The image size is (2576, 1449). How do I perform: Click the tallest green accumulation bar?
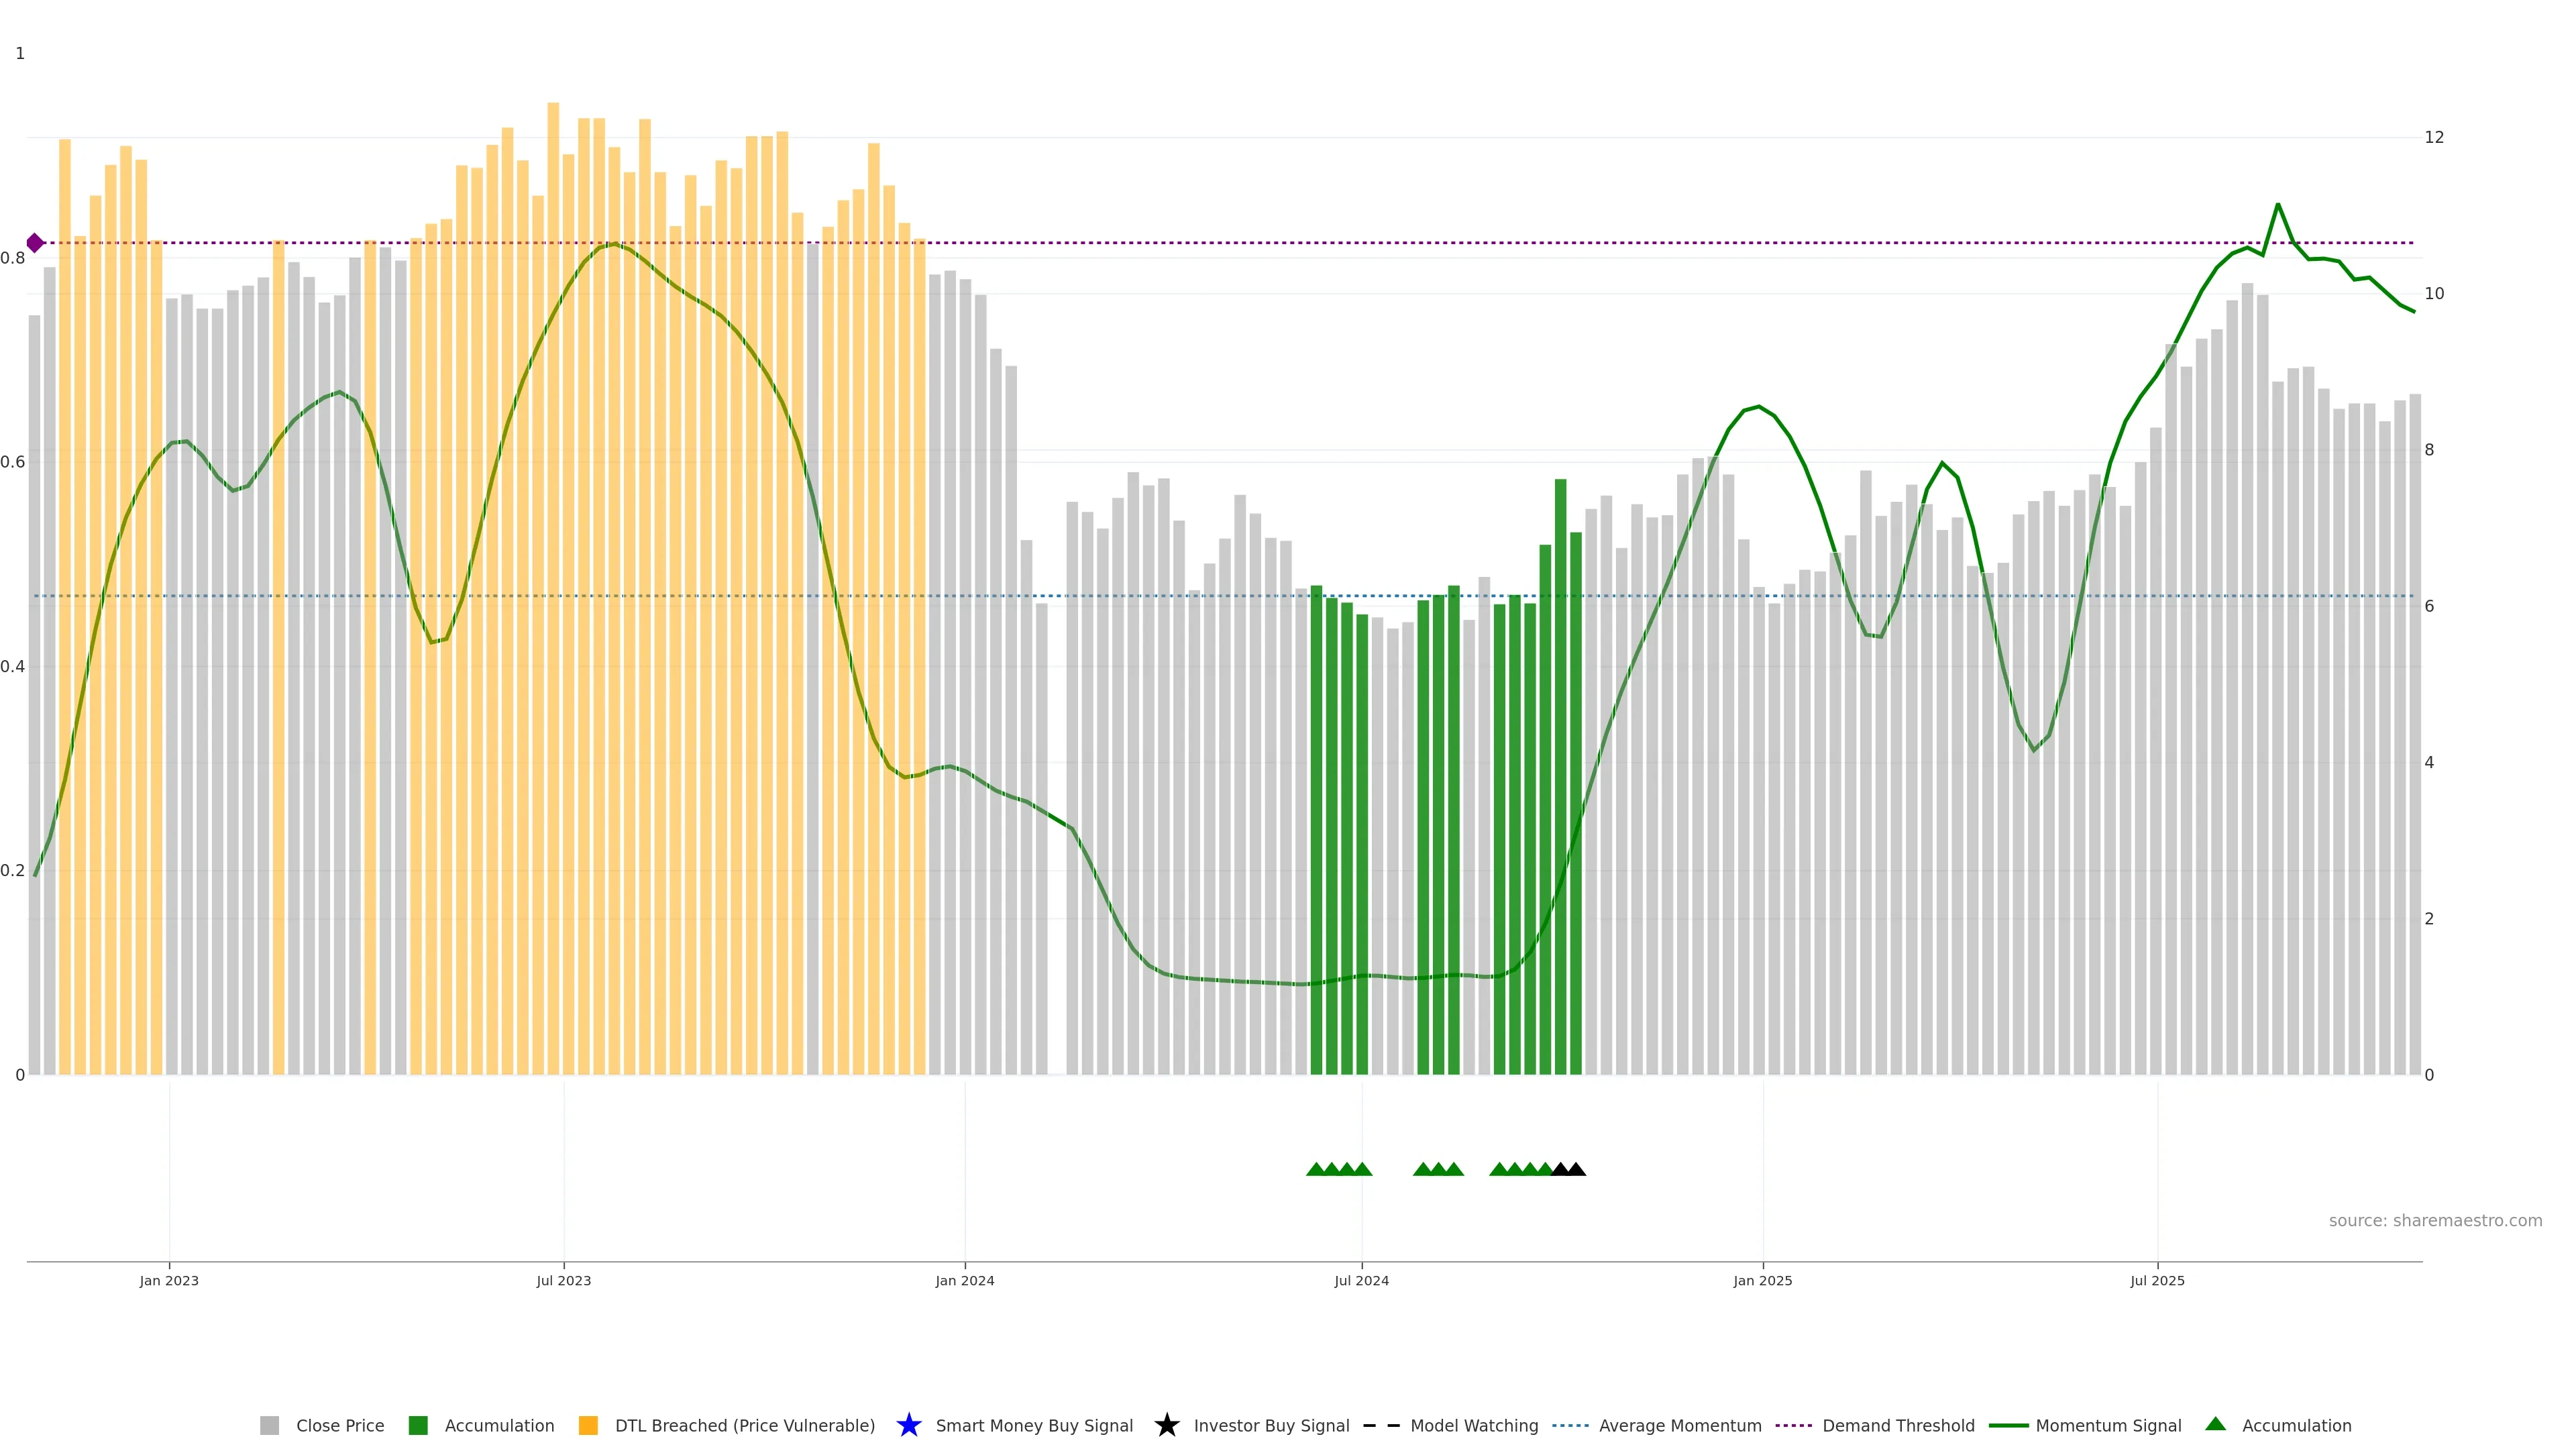[1560, 780]
